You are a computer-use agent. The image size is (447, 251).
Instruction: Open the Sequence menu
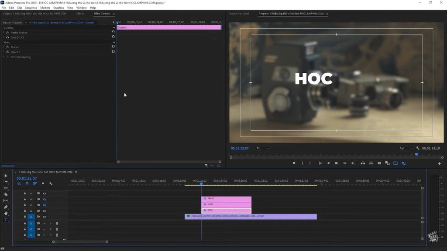pyautogui.click(x=31, y=7)
